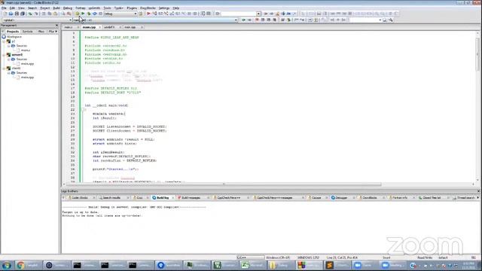Click the Run to cursor debug icon
Image resolution: width=482 pixels, height=271 pixels.
coord(154,14)
